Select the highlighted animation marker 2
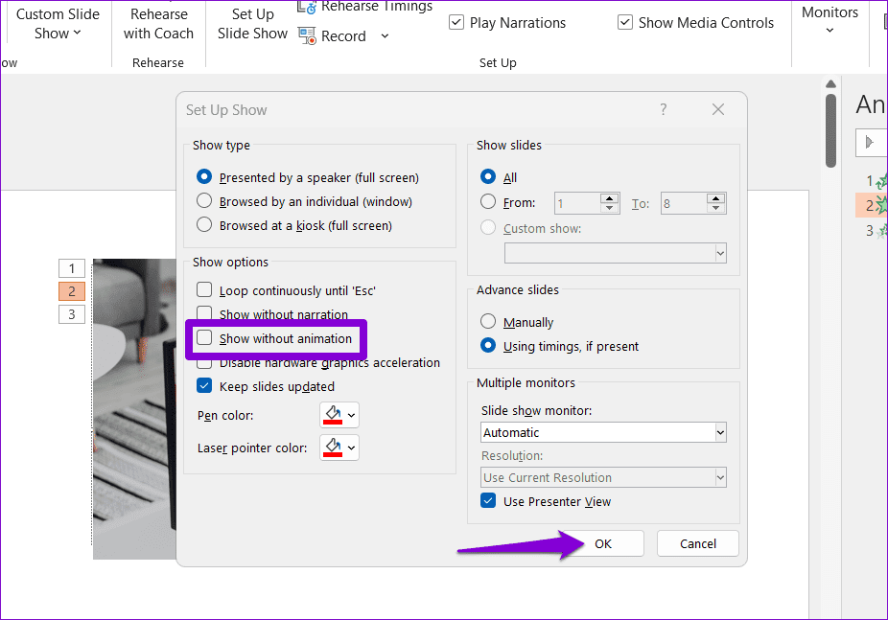This screenshot has width=888, height=620. point(72,291)
